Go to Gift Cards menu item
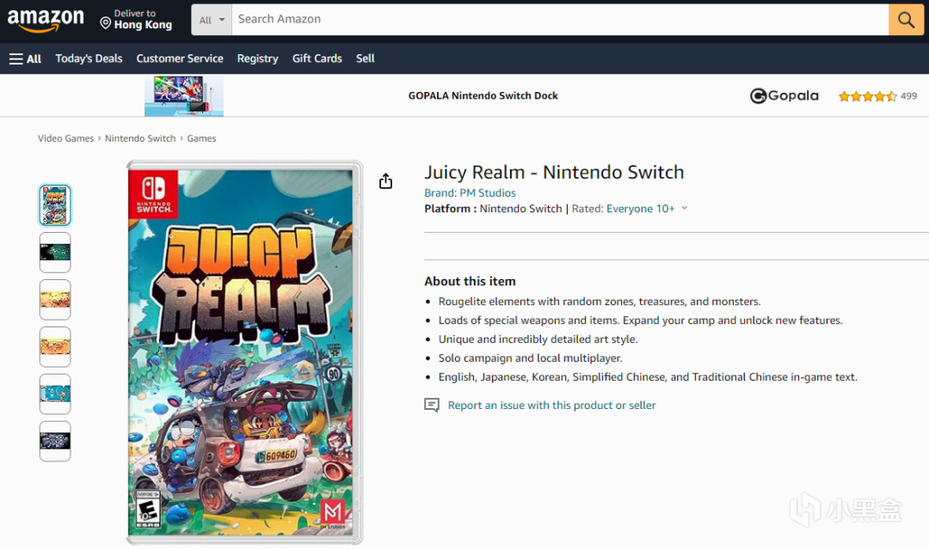The height and width of the screenshot is (549, 929). [x=317, y=58]
